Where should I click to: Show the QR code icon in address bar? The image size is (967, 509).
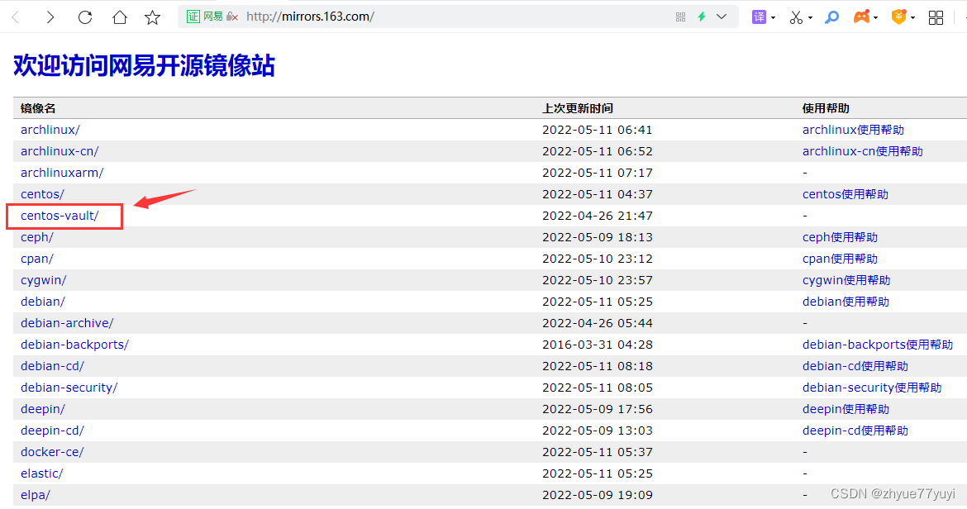click(680, 17)
